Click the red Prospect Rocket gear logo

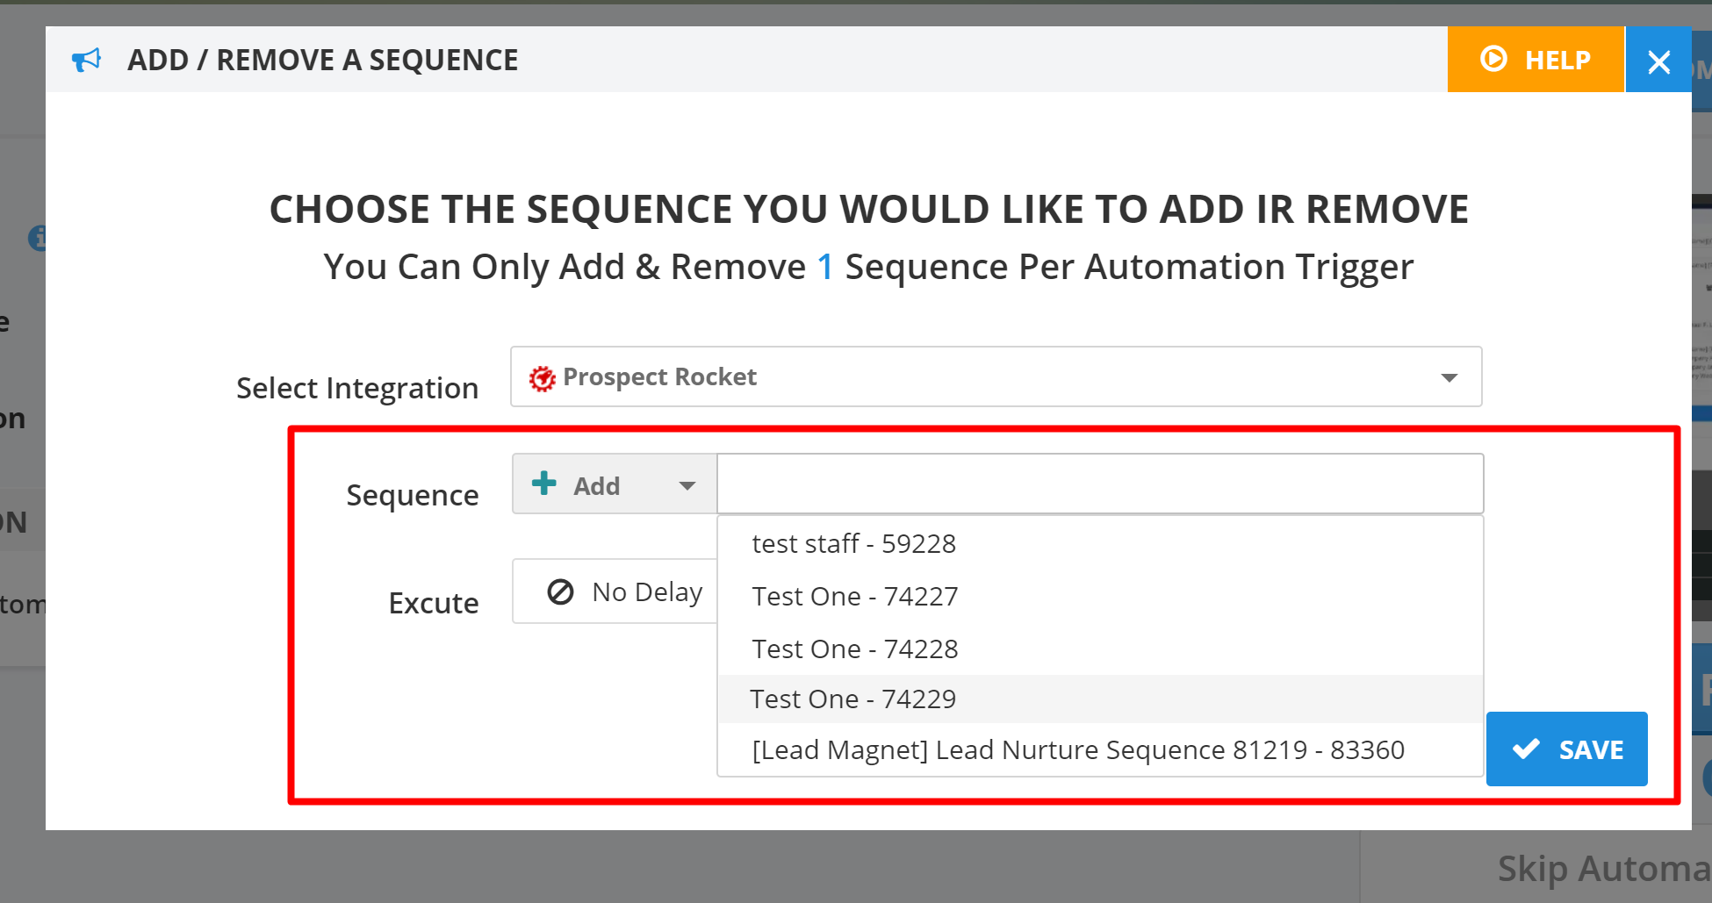[542, 378]
